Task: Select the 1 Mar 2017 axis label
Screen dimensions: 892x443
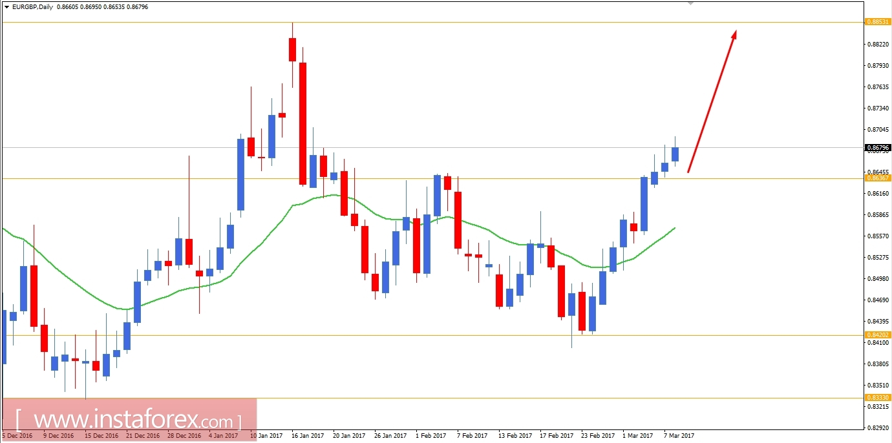Action: [637, 436]
